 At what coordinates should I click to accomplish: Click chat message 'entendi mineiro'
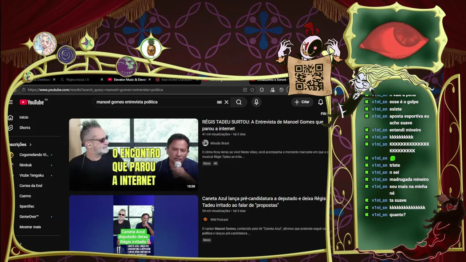point(405,130)
